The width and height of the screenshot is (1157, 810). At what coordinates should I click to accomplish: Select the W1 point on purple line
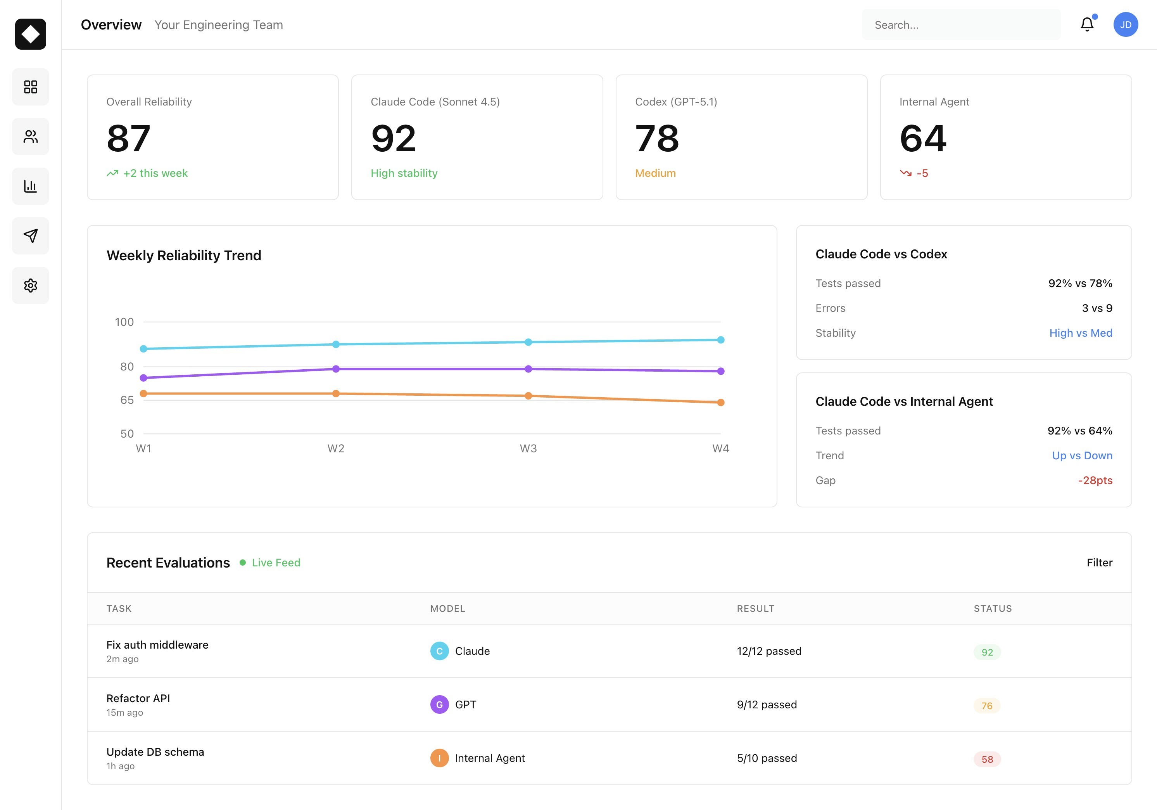tap(143, 378)
